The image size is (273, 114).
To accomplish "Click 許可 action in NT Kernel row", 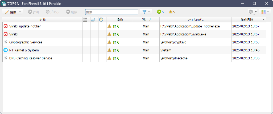I will [116, 50].
